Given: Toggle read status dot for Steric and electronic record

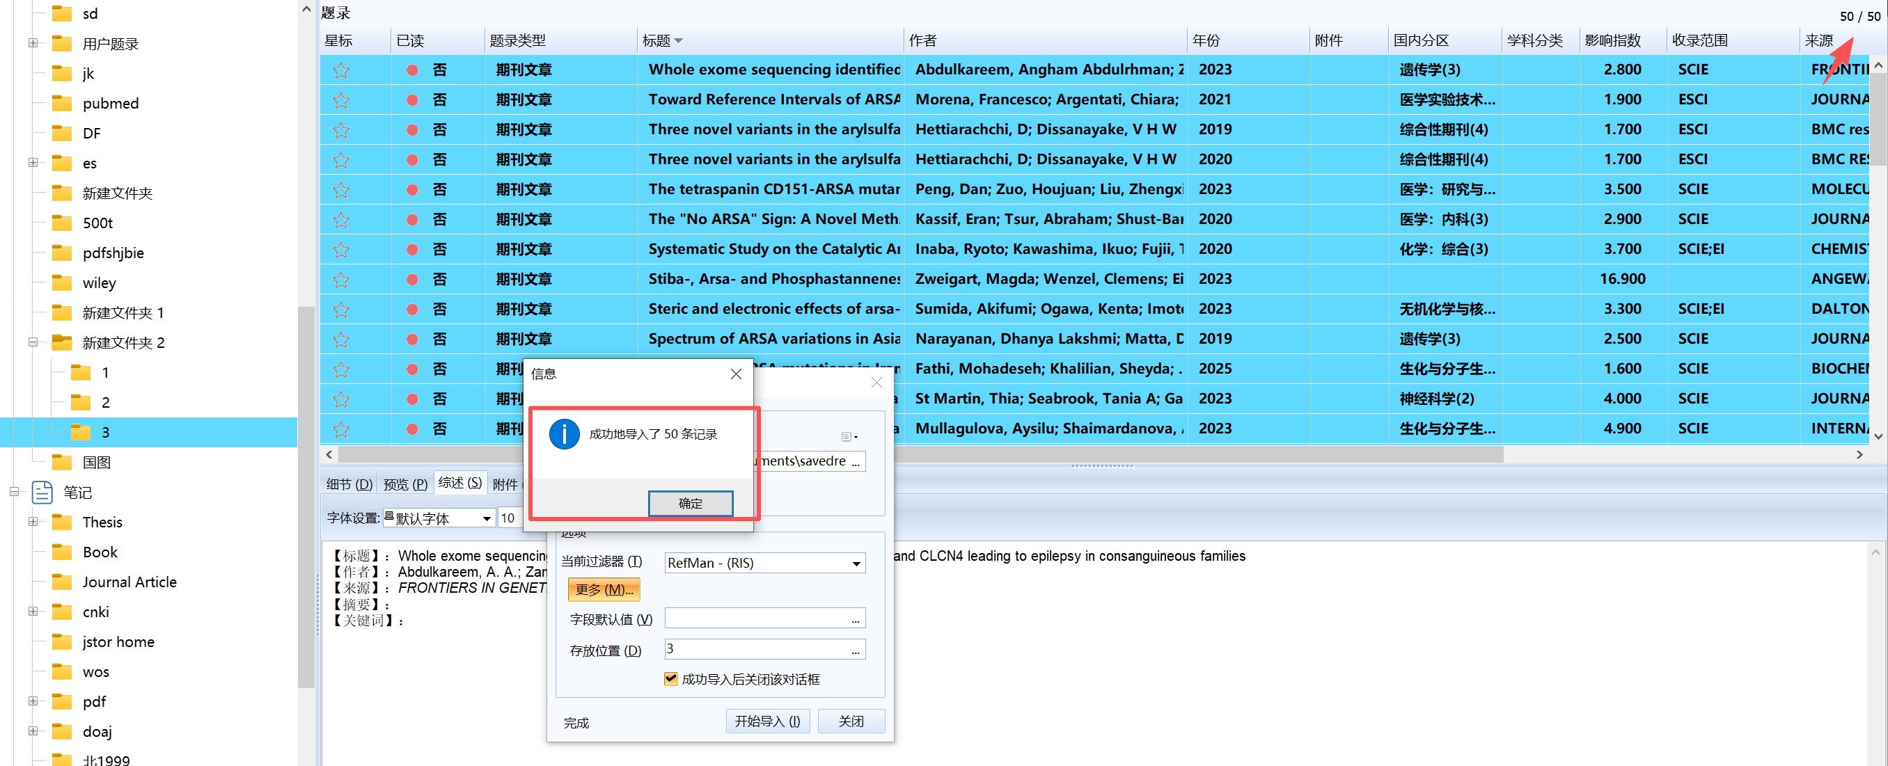Looking at the screenshot, I should (x=413, y=310).
